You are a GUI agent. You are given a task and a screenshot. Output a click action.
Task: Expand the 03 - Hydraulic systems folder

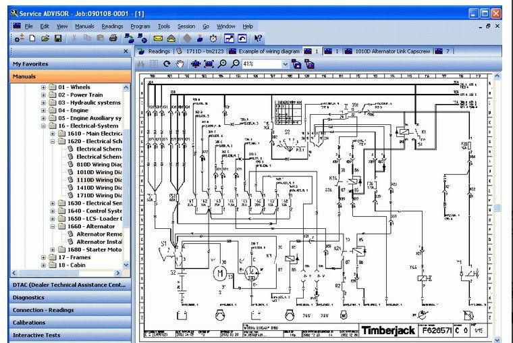(43, 103)
